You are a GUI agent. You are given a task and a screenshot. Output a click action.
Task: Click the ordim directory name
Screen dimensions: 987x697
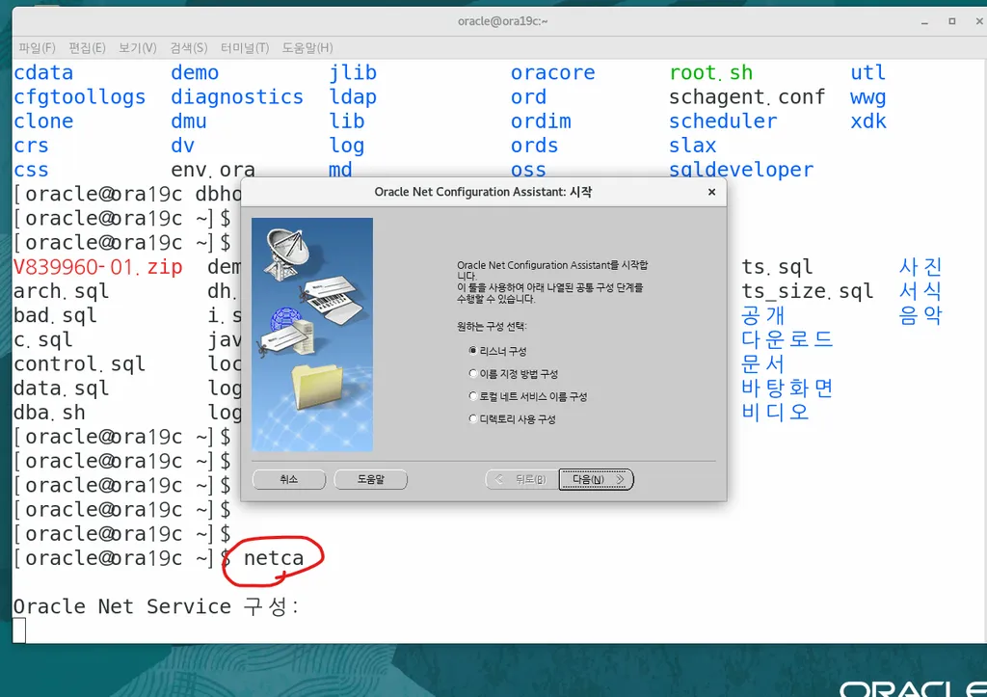tap(541, 121)
